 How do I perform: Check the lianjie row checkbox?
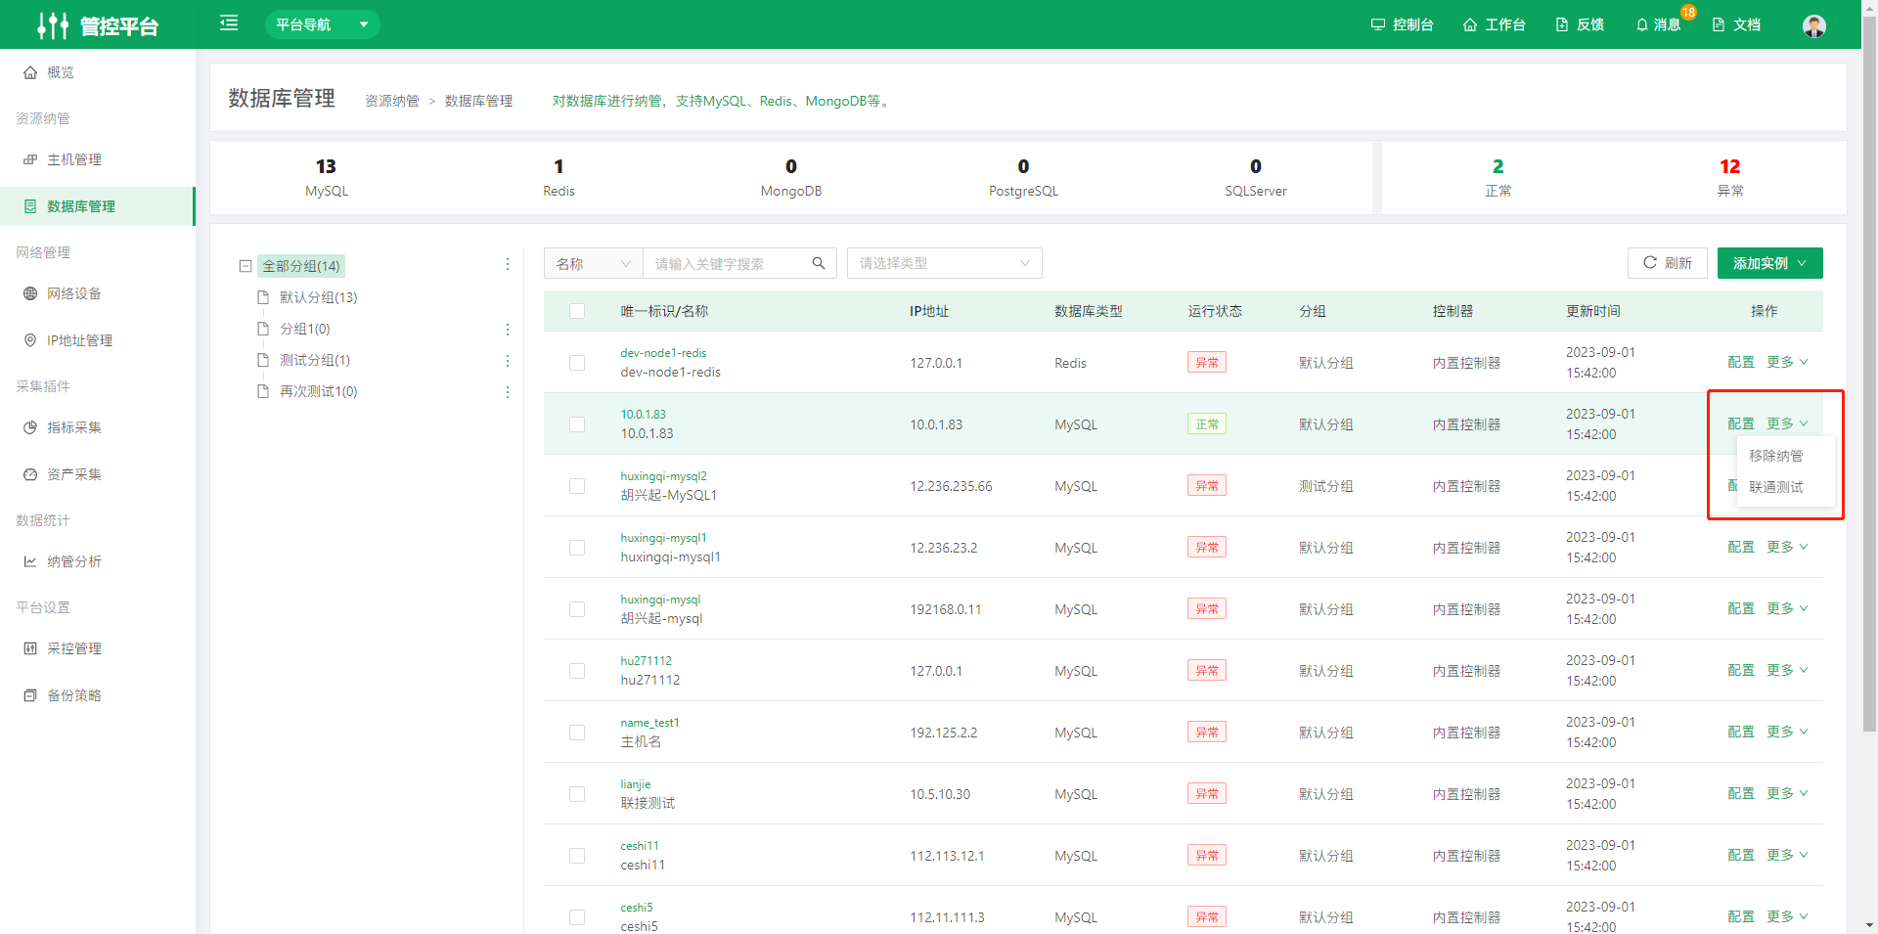(577, 794)
